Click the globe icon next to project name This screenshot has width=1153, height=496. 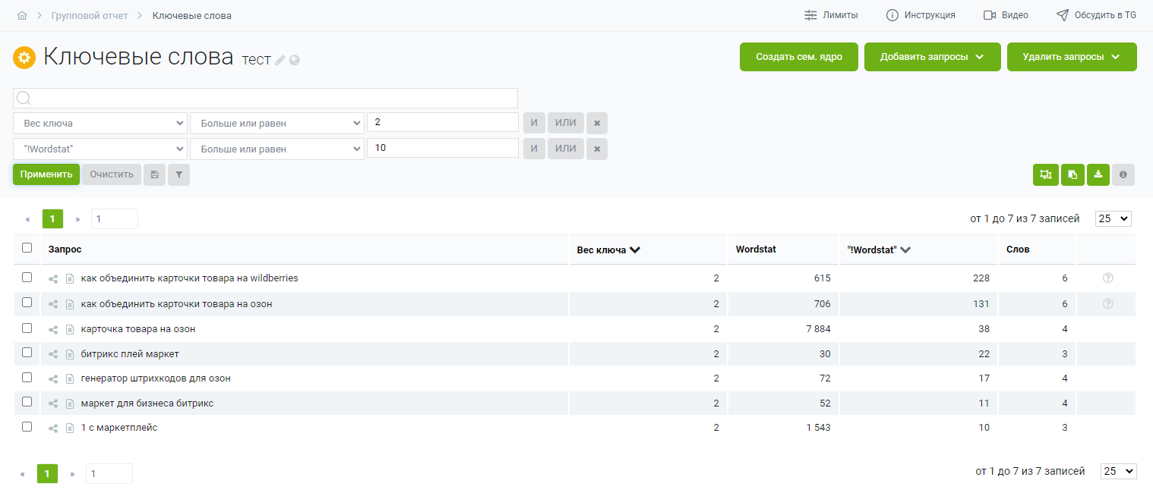pyautogui.click(x=295, y=60)
